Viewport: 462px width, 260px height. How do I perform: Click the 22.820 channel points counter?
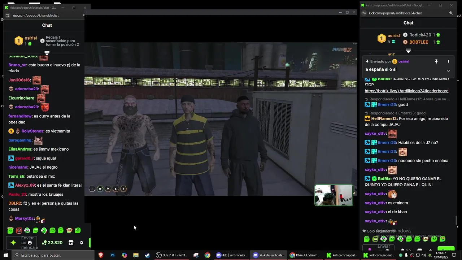coord(52,243)
